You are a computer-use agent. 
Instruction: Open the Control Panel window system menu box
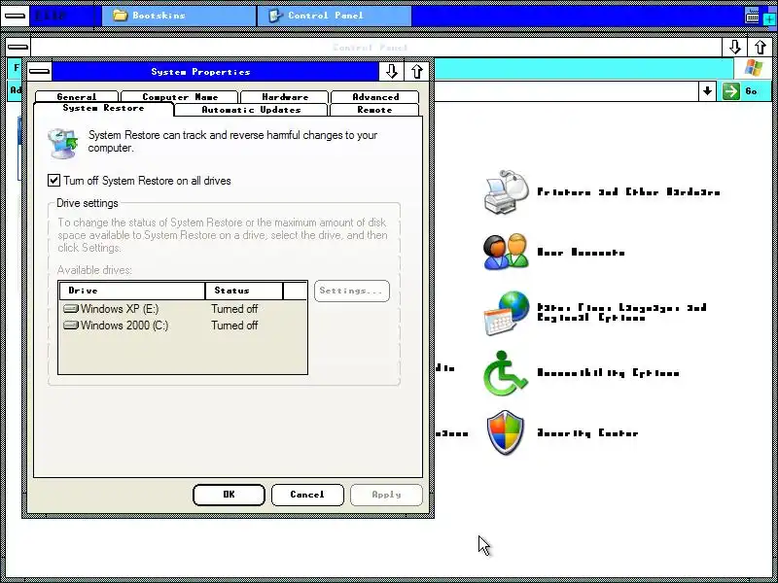[18, 48]
